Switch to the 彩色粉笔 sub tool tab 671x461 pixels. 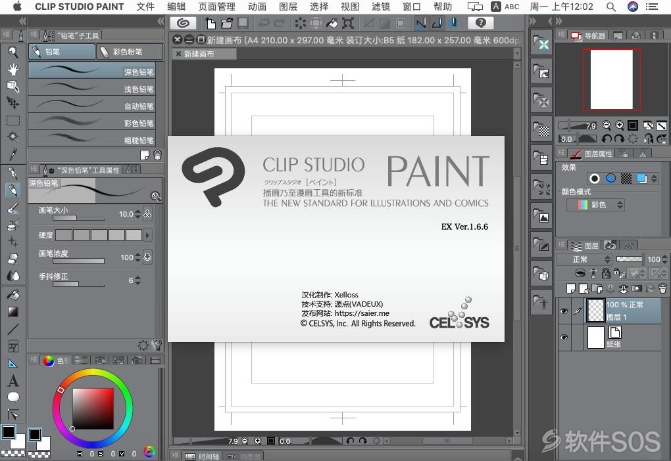pyautogui.click(x=130, y=52)
